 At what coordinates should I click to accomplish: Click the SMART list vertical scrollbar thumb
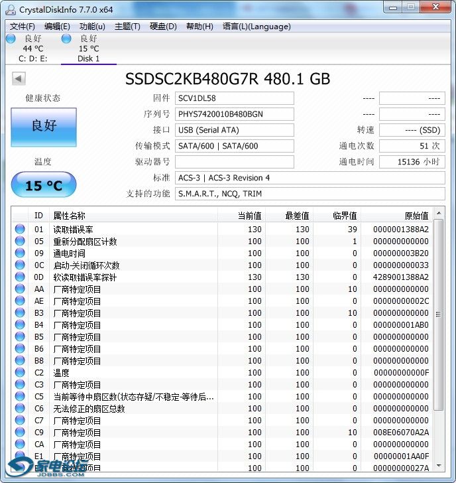[x=439, y=314]
